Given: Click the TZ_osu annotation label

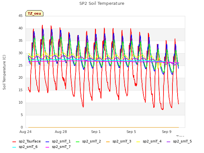Looking at the screenshot, I should (x=34, y=13).
